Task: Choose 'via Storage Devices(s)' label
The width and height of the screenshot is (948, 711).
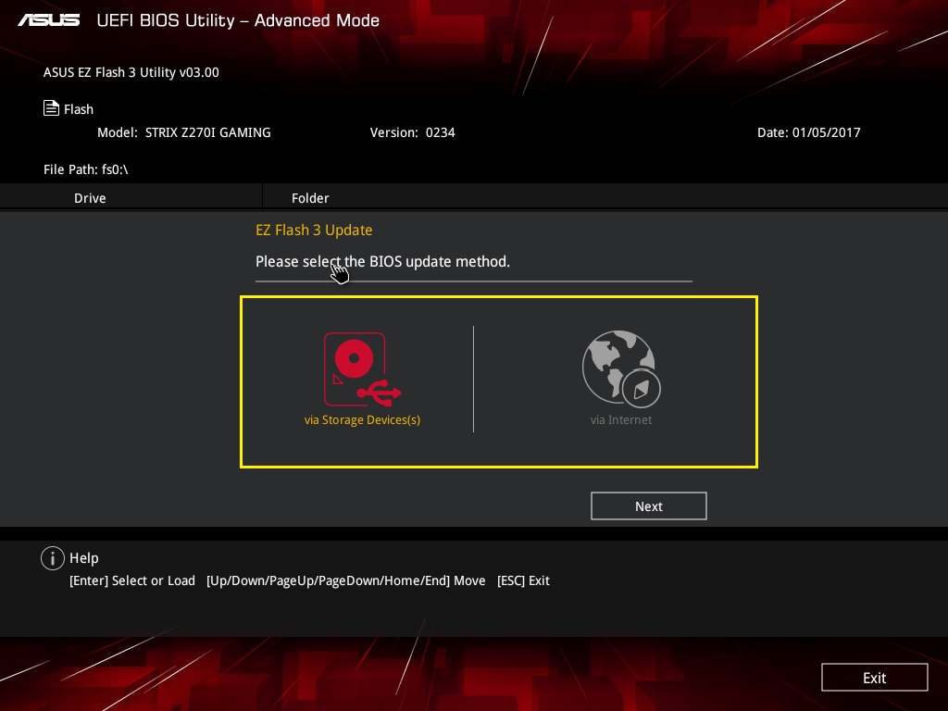Action: click(x=362, y=419)
